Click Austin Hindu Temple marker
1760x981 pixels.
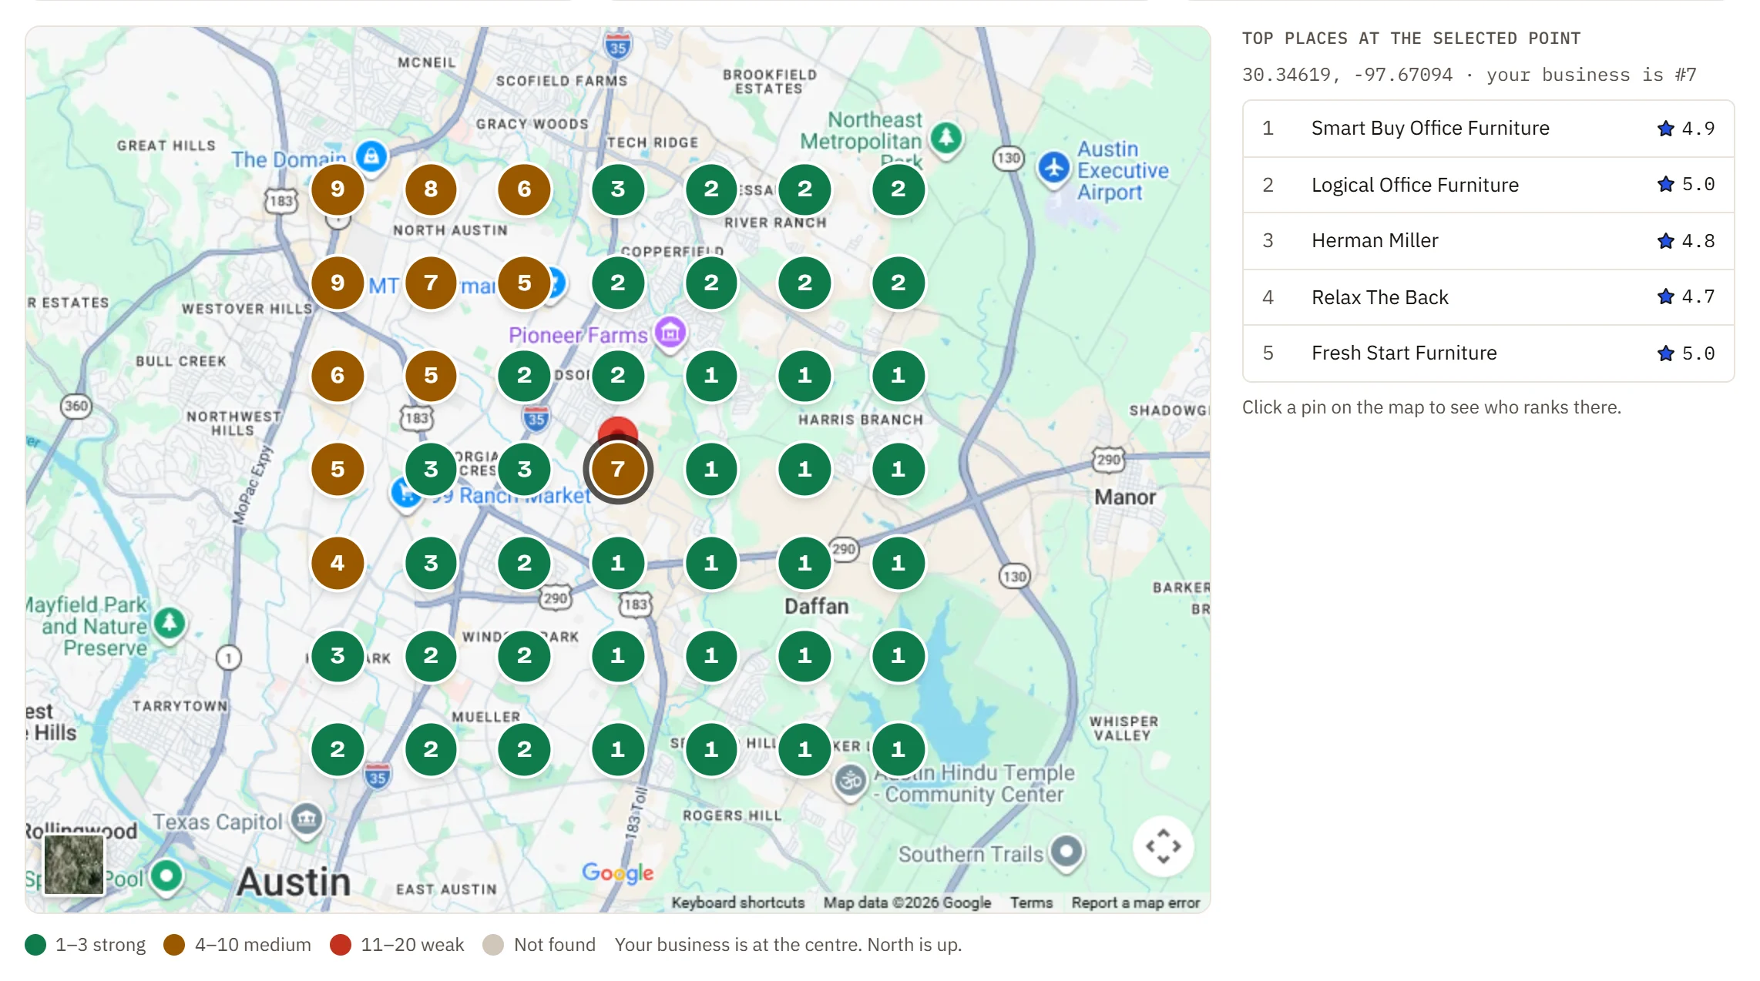851,782
